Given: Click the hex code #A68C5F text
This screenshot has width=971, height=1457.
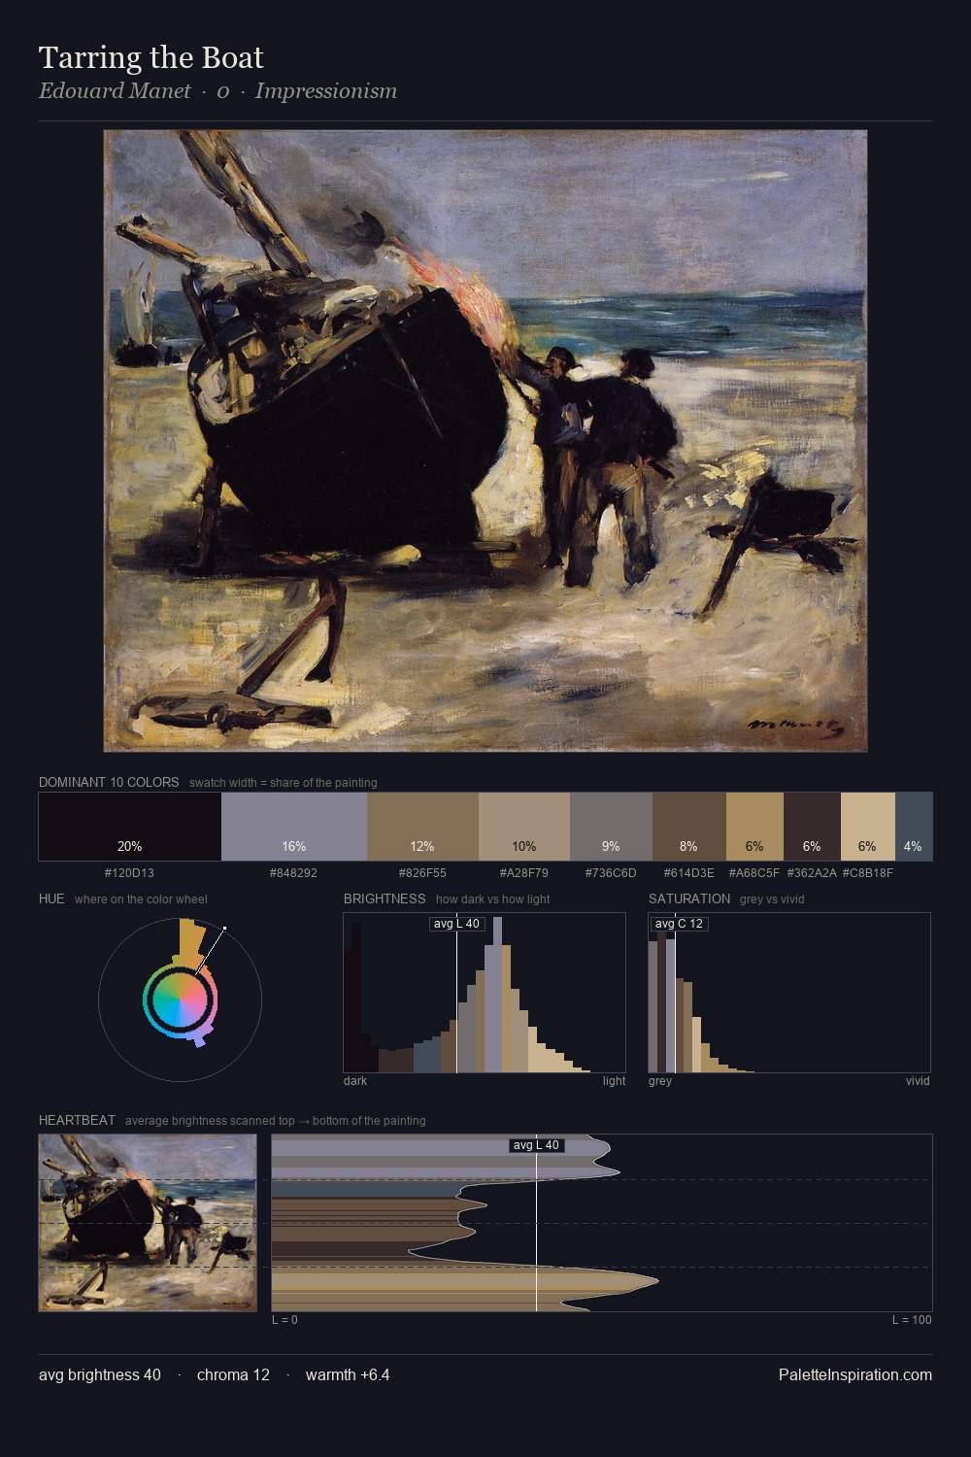Looking at the screenshot, I should 754,873.
